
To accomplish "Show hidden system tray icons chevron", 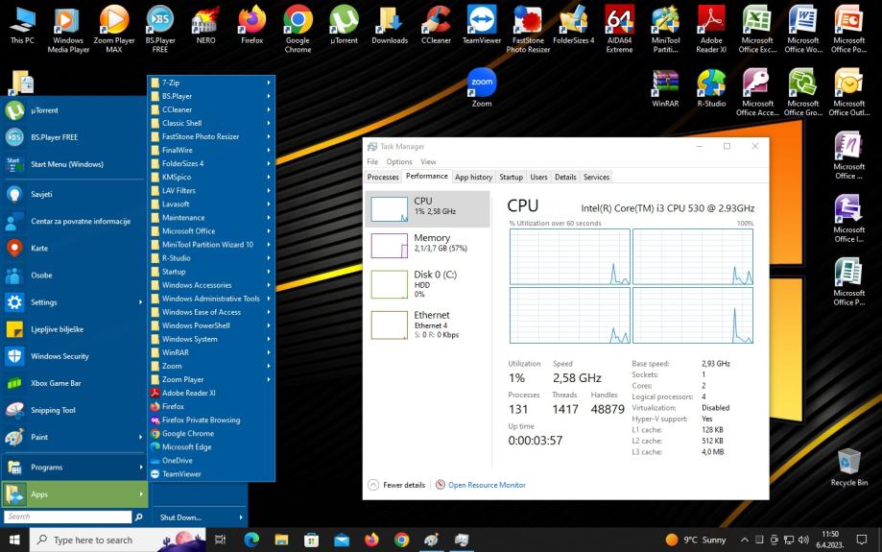I will pos(744,540).
